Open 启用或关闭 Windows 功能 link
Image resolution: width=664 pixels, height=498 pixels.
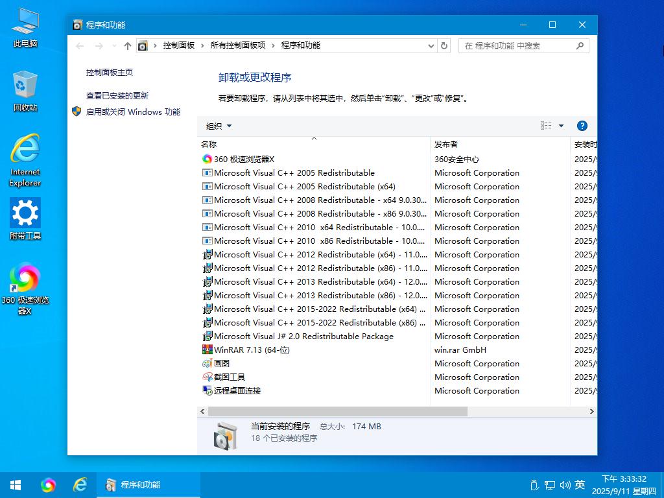[133, 112]
